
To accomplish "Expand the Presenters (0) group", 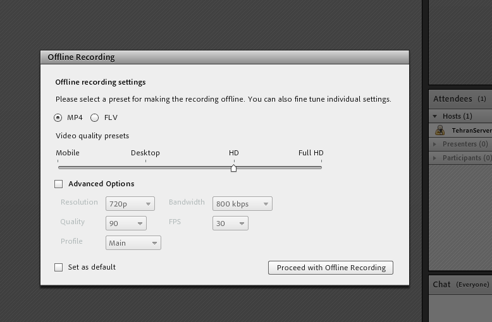I will [435, 144].
